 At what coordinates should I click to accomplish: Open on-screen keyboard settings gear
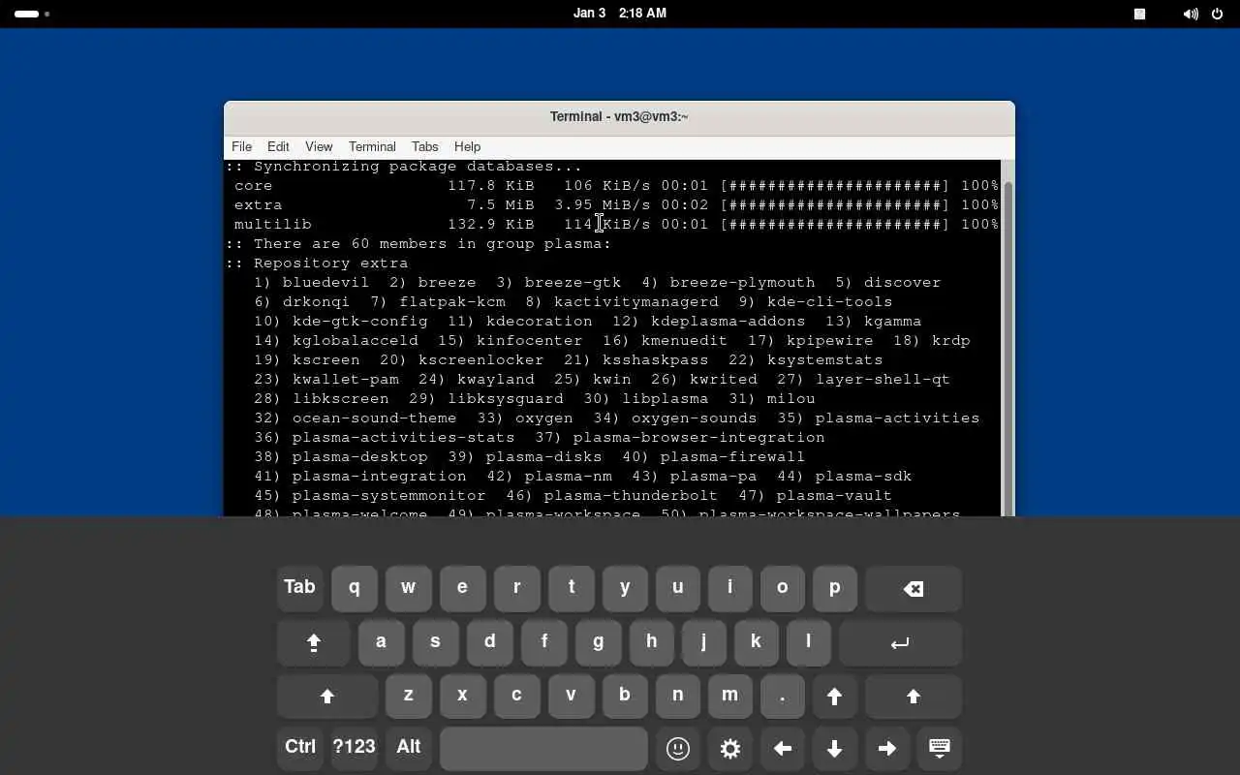pos(730,749)
